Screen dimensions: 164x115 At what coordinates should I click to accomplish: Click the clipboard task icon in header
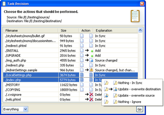[135, 16]
